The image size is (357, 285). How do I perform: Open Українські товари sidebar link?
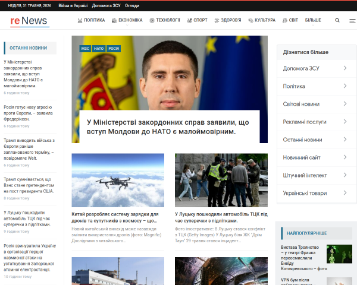[305, 193]
